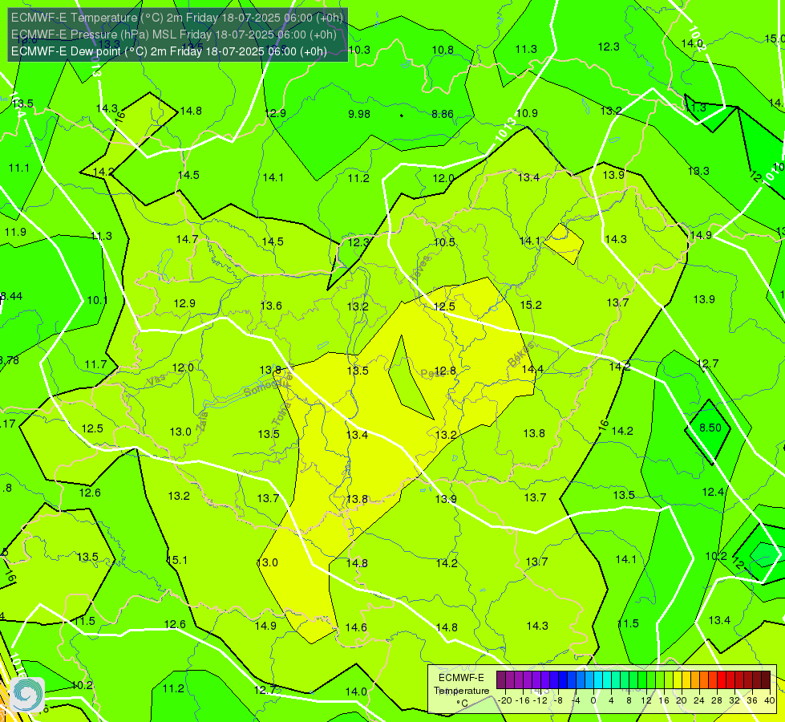Click the 12.8 value near Pest
Image resolution: width=785 pixels, height=722 pixels.
pos(444,371)
